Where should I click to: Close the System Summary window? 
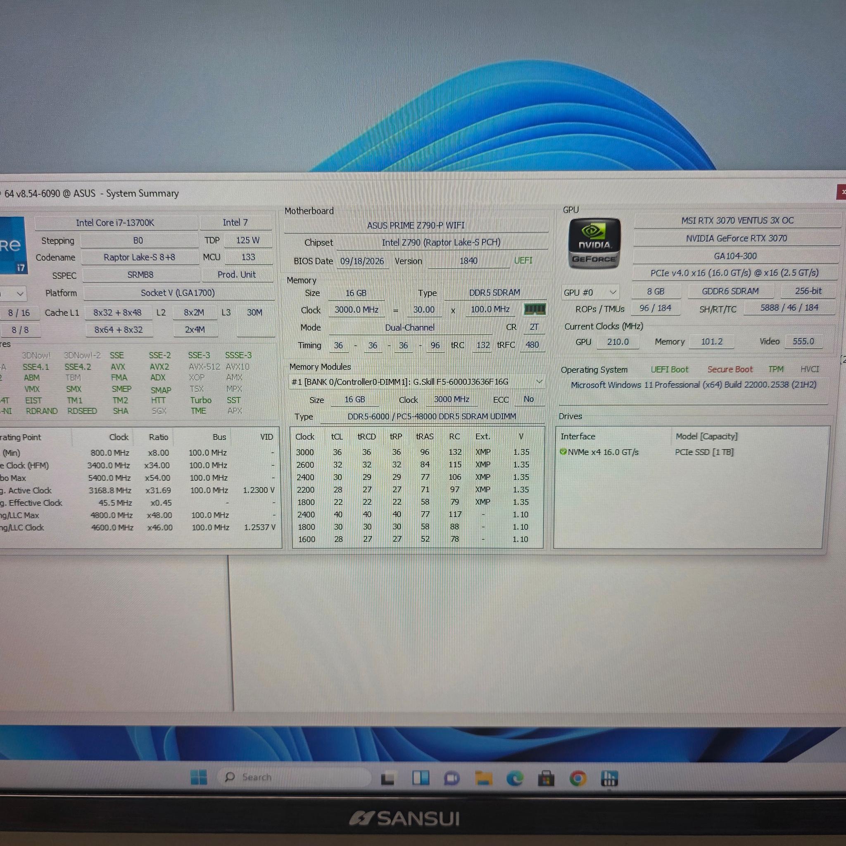click(x=841, y=192)
